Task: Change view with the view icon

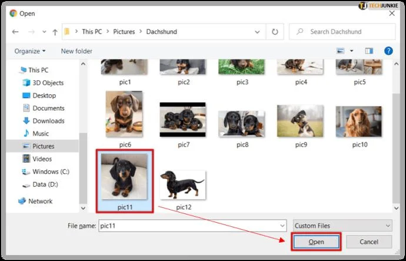Action: click(341, 51)
